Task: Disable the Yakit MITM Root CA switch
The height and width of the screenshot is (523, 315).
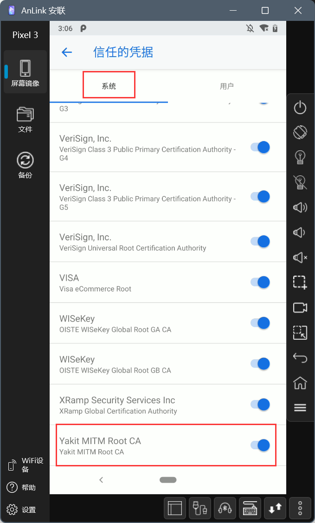Action: [x=260, y=445]
